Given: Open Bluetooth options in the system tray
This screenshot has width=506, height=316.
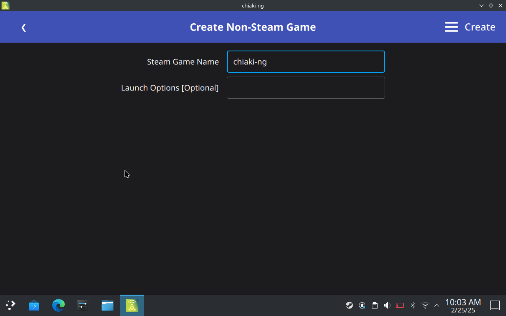Looking at the screenshot, I should click(x=412, y=305).
